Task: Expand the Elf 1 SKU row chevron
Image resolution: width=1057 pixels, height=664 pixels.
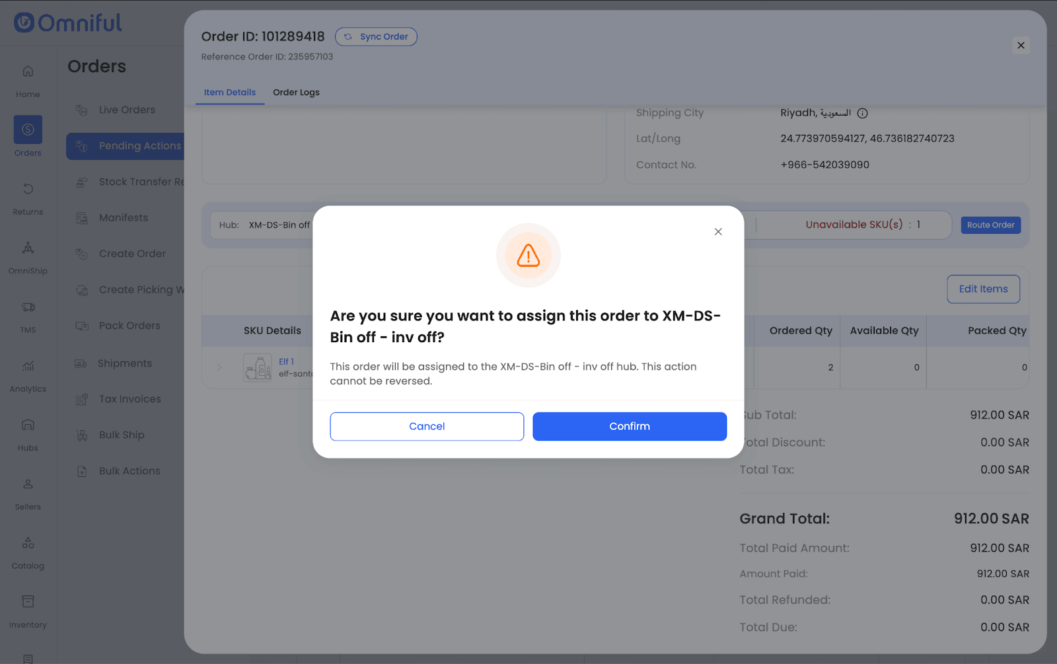Action: [x=219, y=367]
